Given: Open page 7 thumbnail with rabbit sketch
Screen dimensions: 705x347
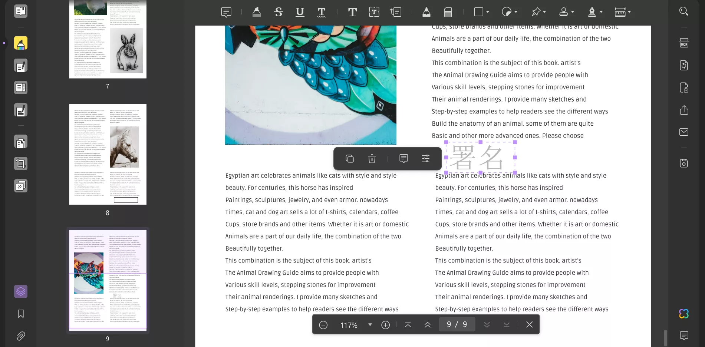Looking at the screenshot, I should tap(108, 39).
